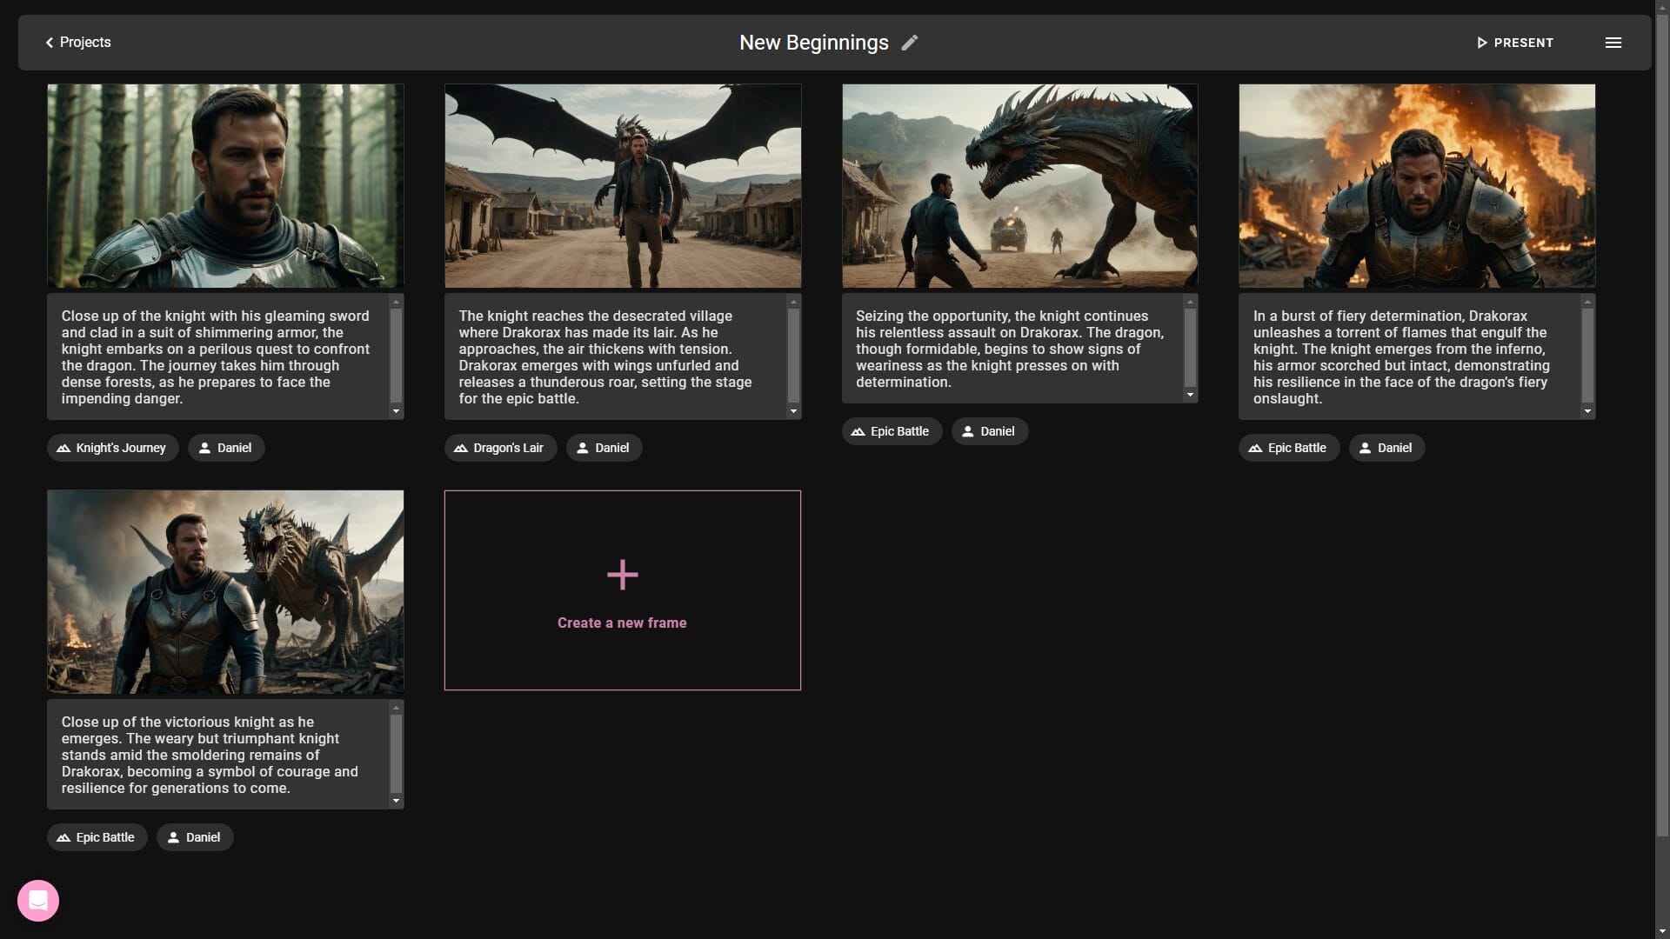Start the slideshow with PRESENT
Screen dimensions: 1670x939
1523,42
